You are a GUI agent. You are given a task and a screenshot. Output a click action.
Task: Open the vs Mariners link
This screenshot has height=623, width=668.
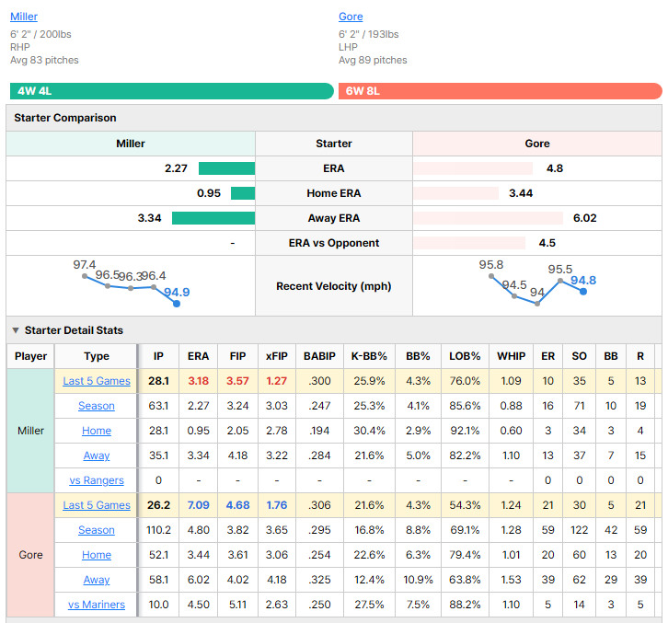point(97,605)
